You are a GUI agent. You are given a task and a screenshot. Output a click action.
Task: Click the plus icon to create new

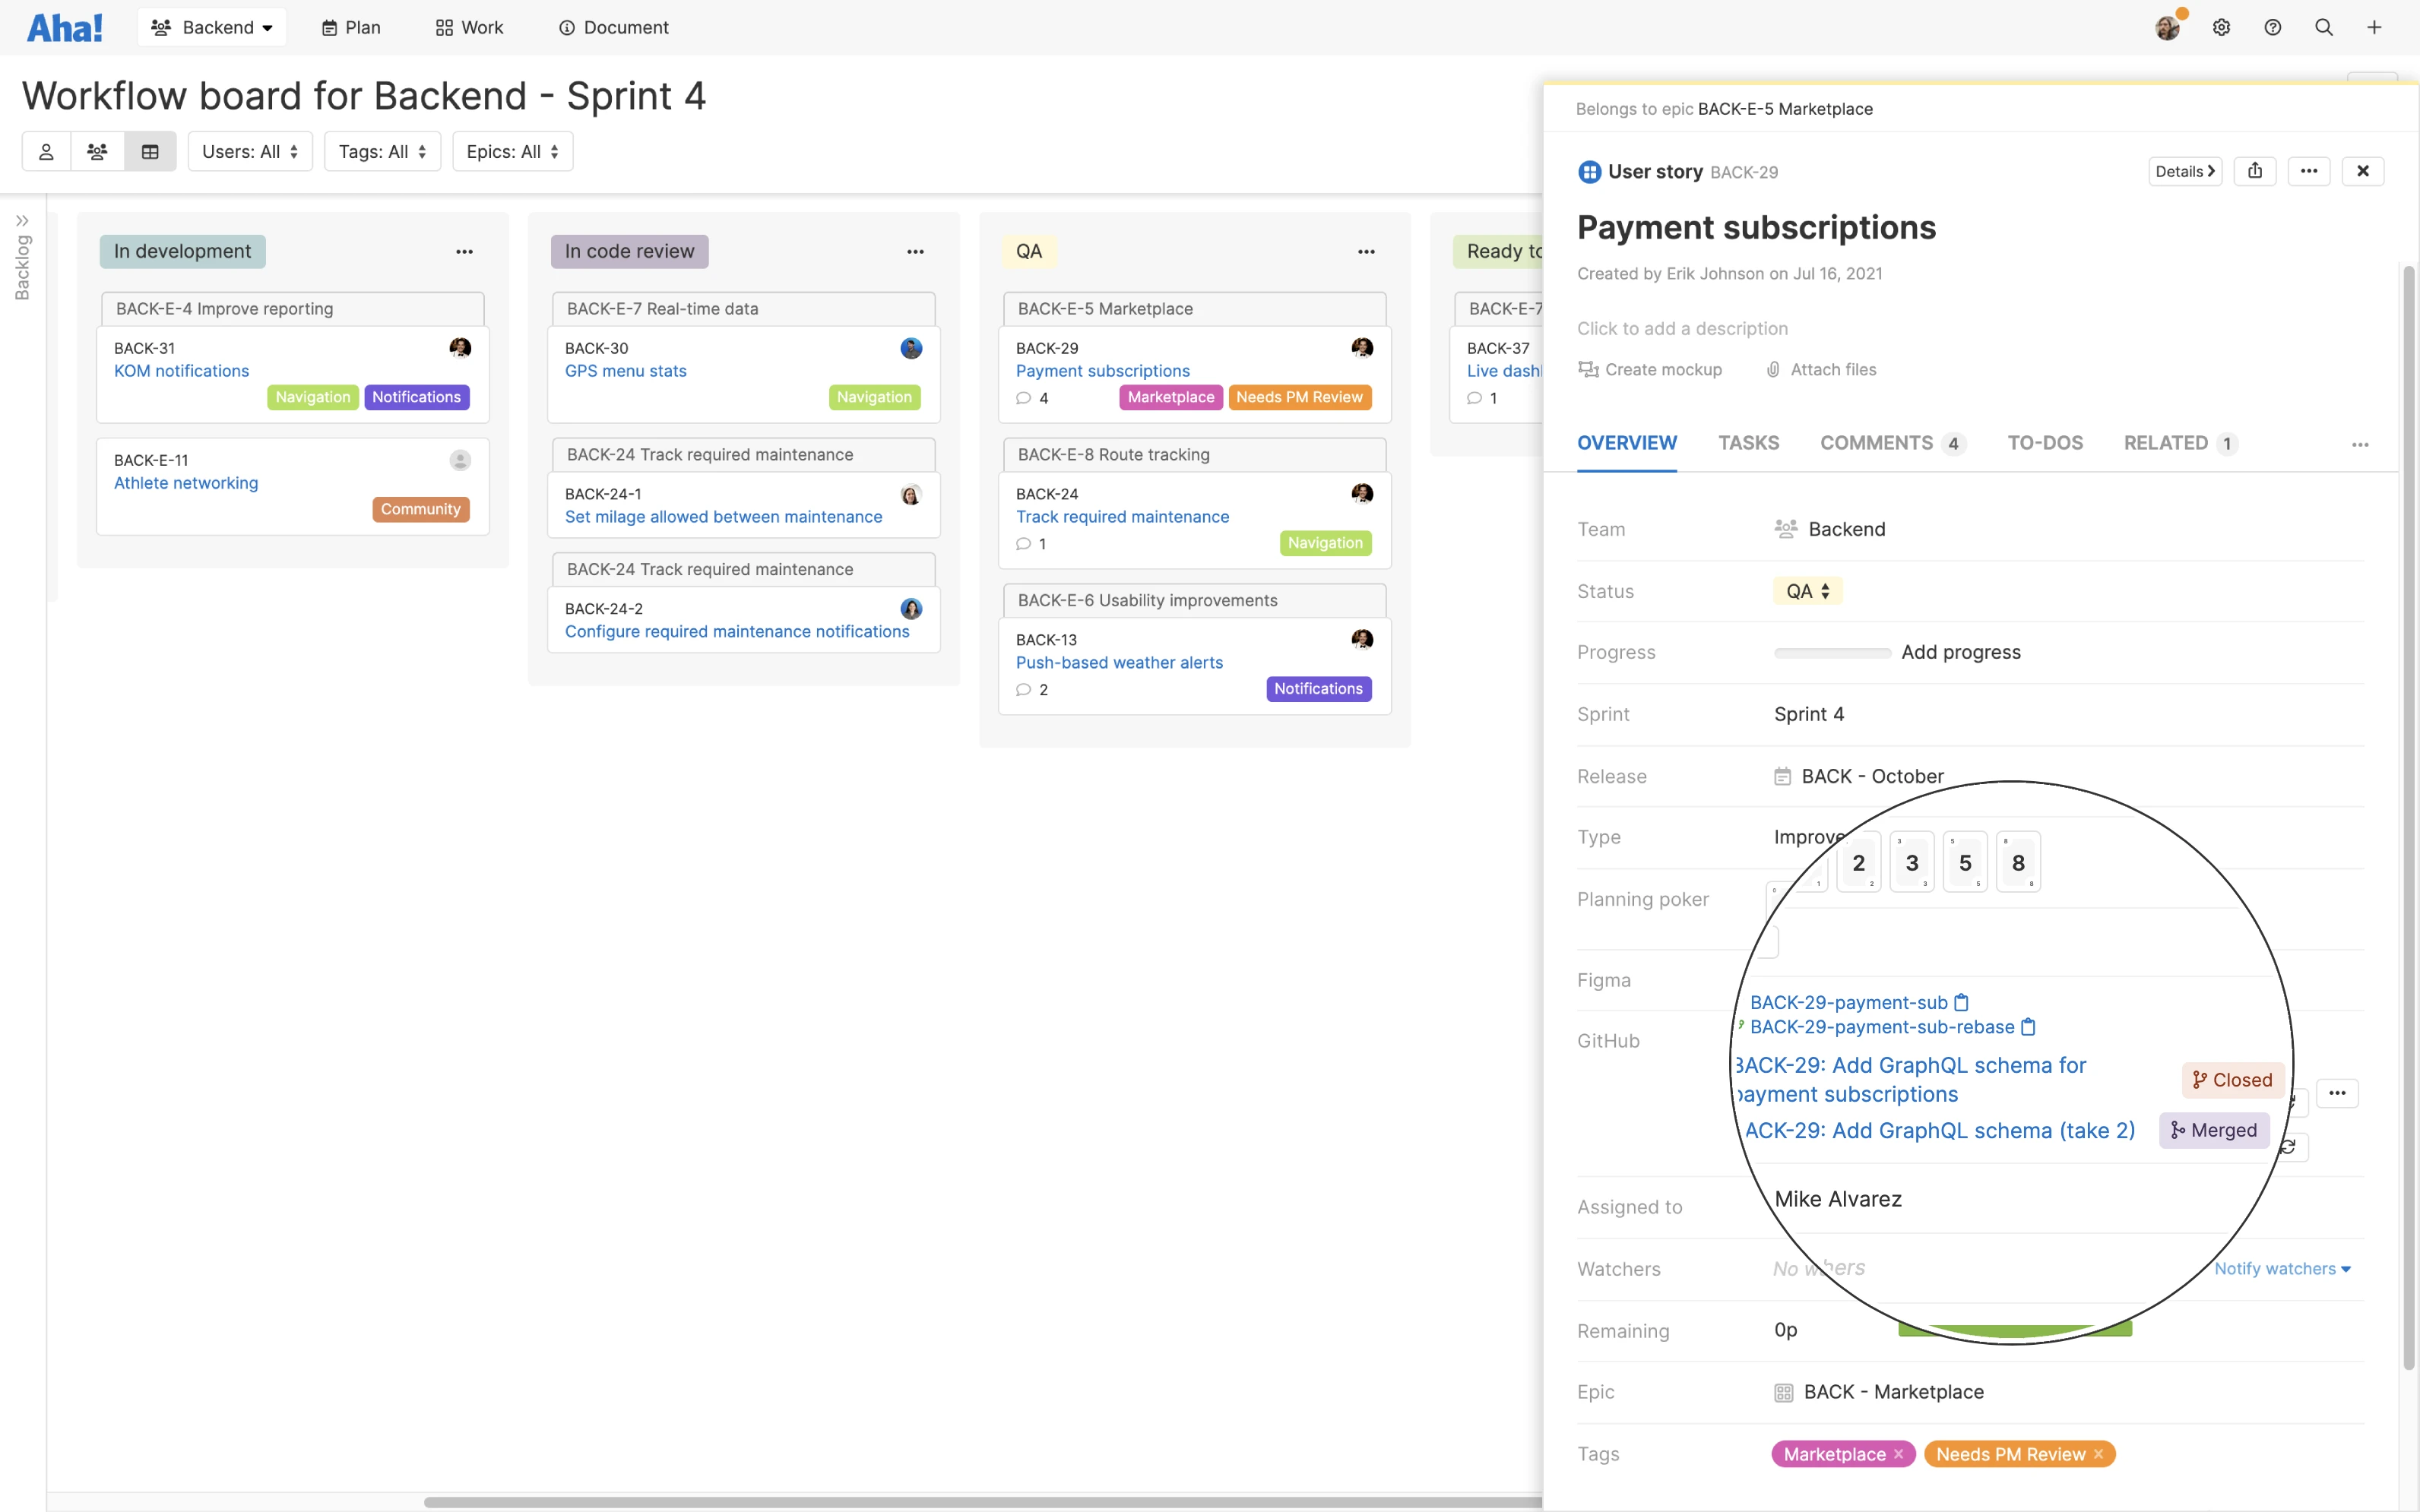(x=2376, y=27)
